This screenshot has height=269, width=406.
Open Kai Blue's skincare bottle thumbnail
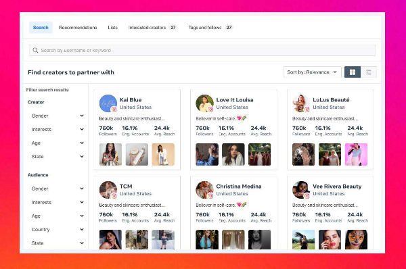[137, 154]
